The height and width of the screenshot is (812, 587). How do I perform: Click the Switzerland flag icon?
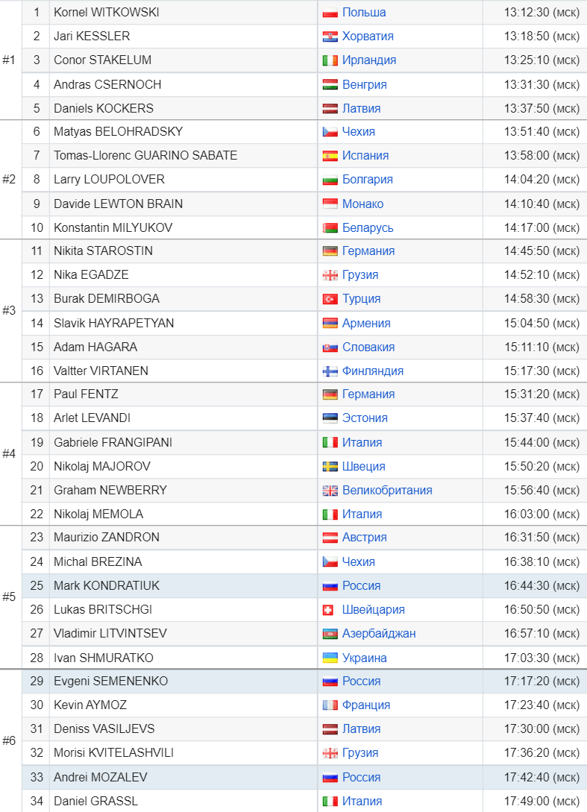coord(328,610)
